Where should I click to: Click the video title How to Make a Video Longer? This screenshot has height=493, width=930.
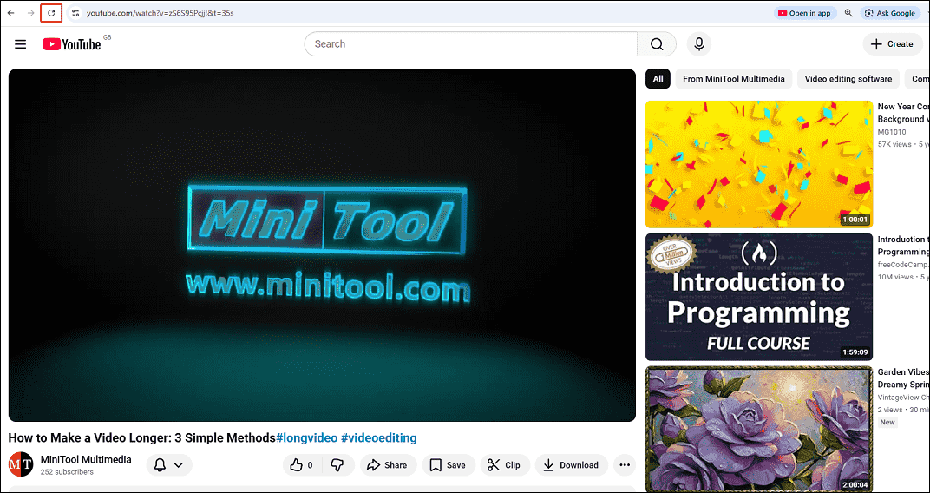tap(142, 437)
